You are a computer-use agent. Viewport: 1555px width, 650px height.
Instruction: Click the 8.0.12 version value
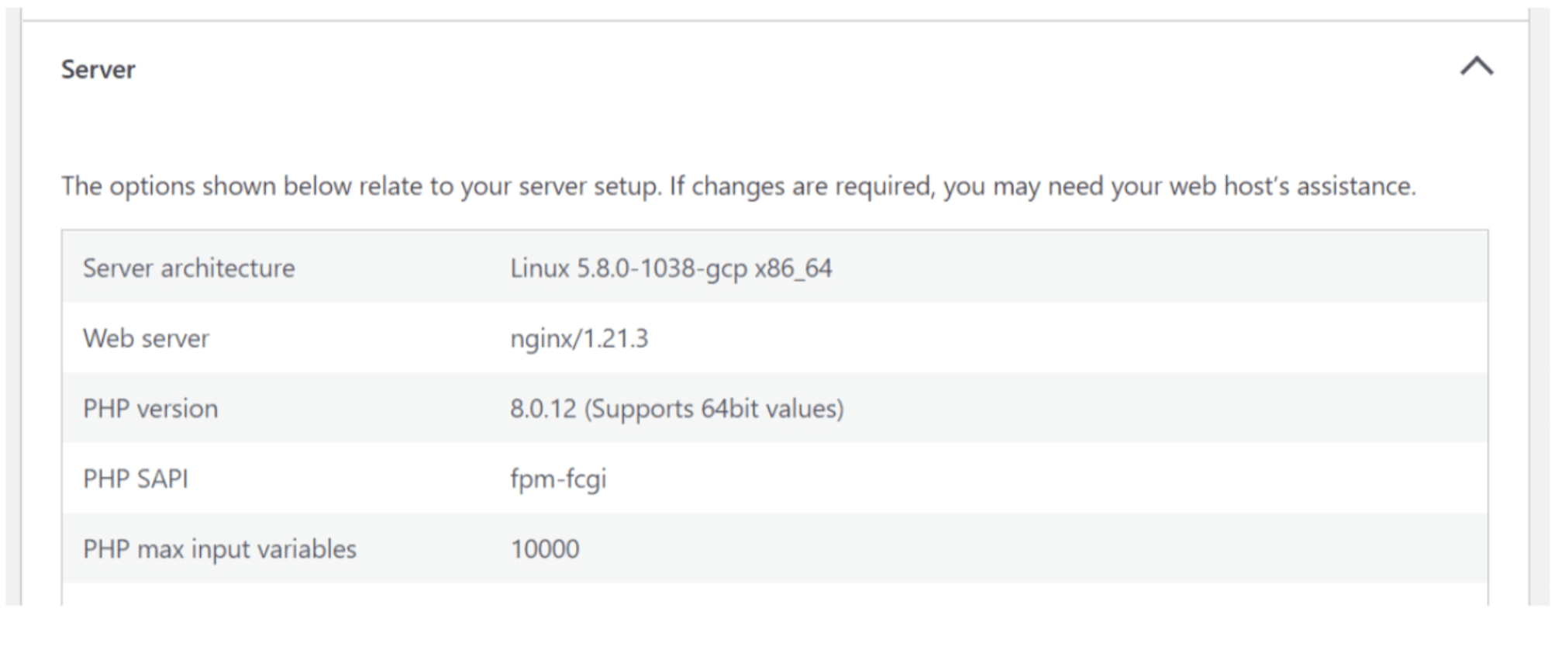click(x=543, y=409)
